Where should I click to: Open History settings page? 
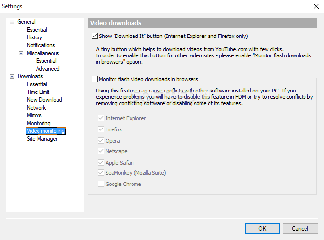pos(35,37)
